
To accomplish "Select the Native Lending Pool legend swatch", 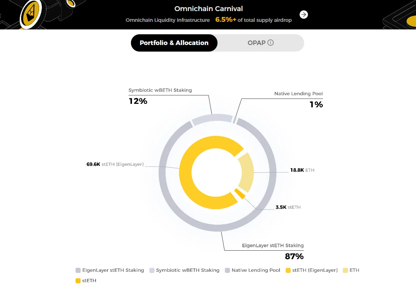I will [228, 270].
